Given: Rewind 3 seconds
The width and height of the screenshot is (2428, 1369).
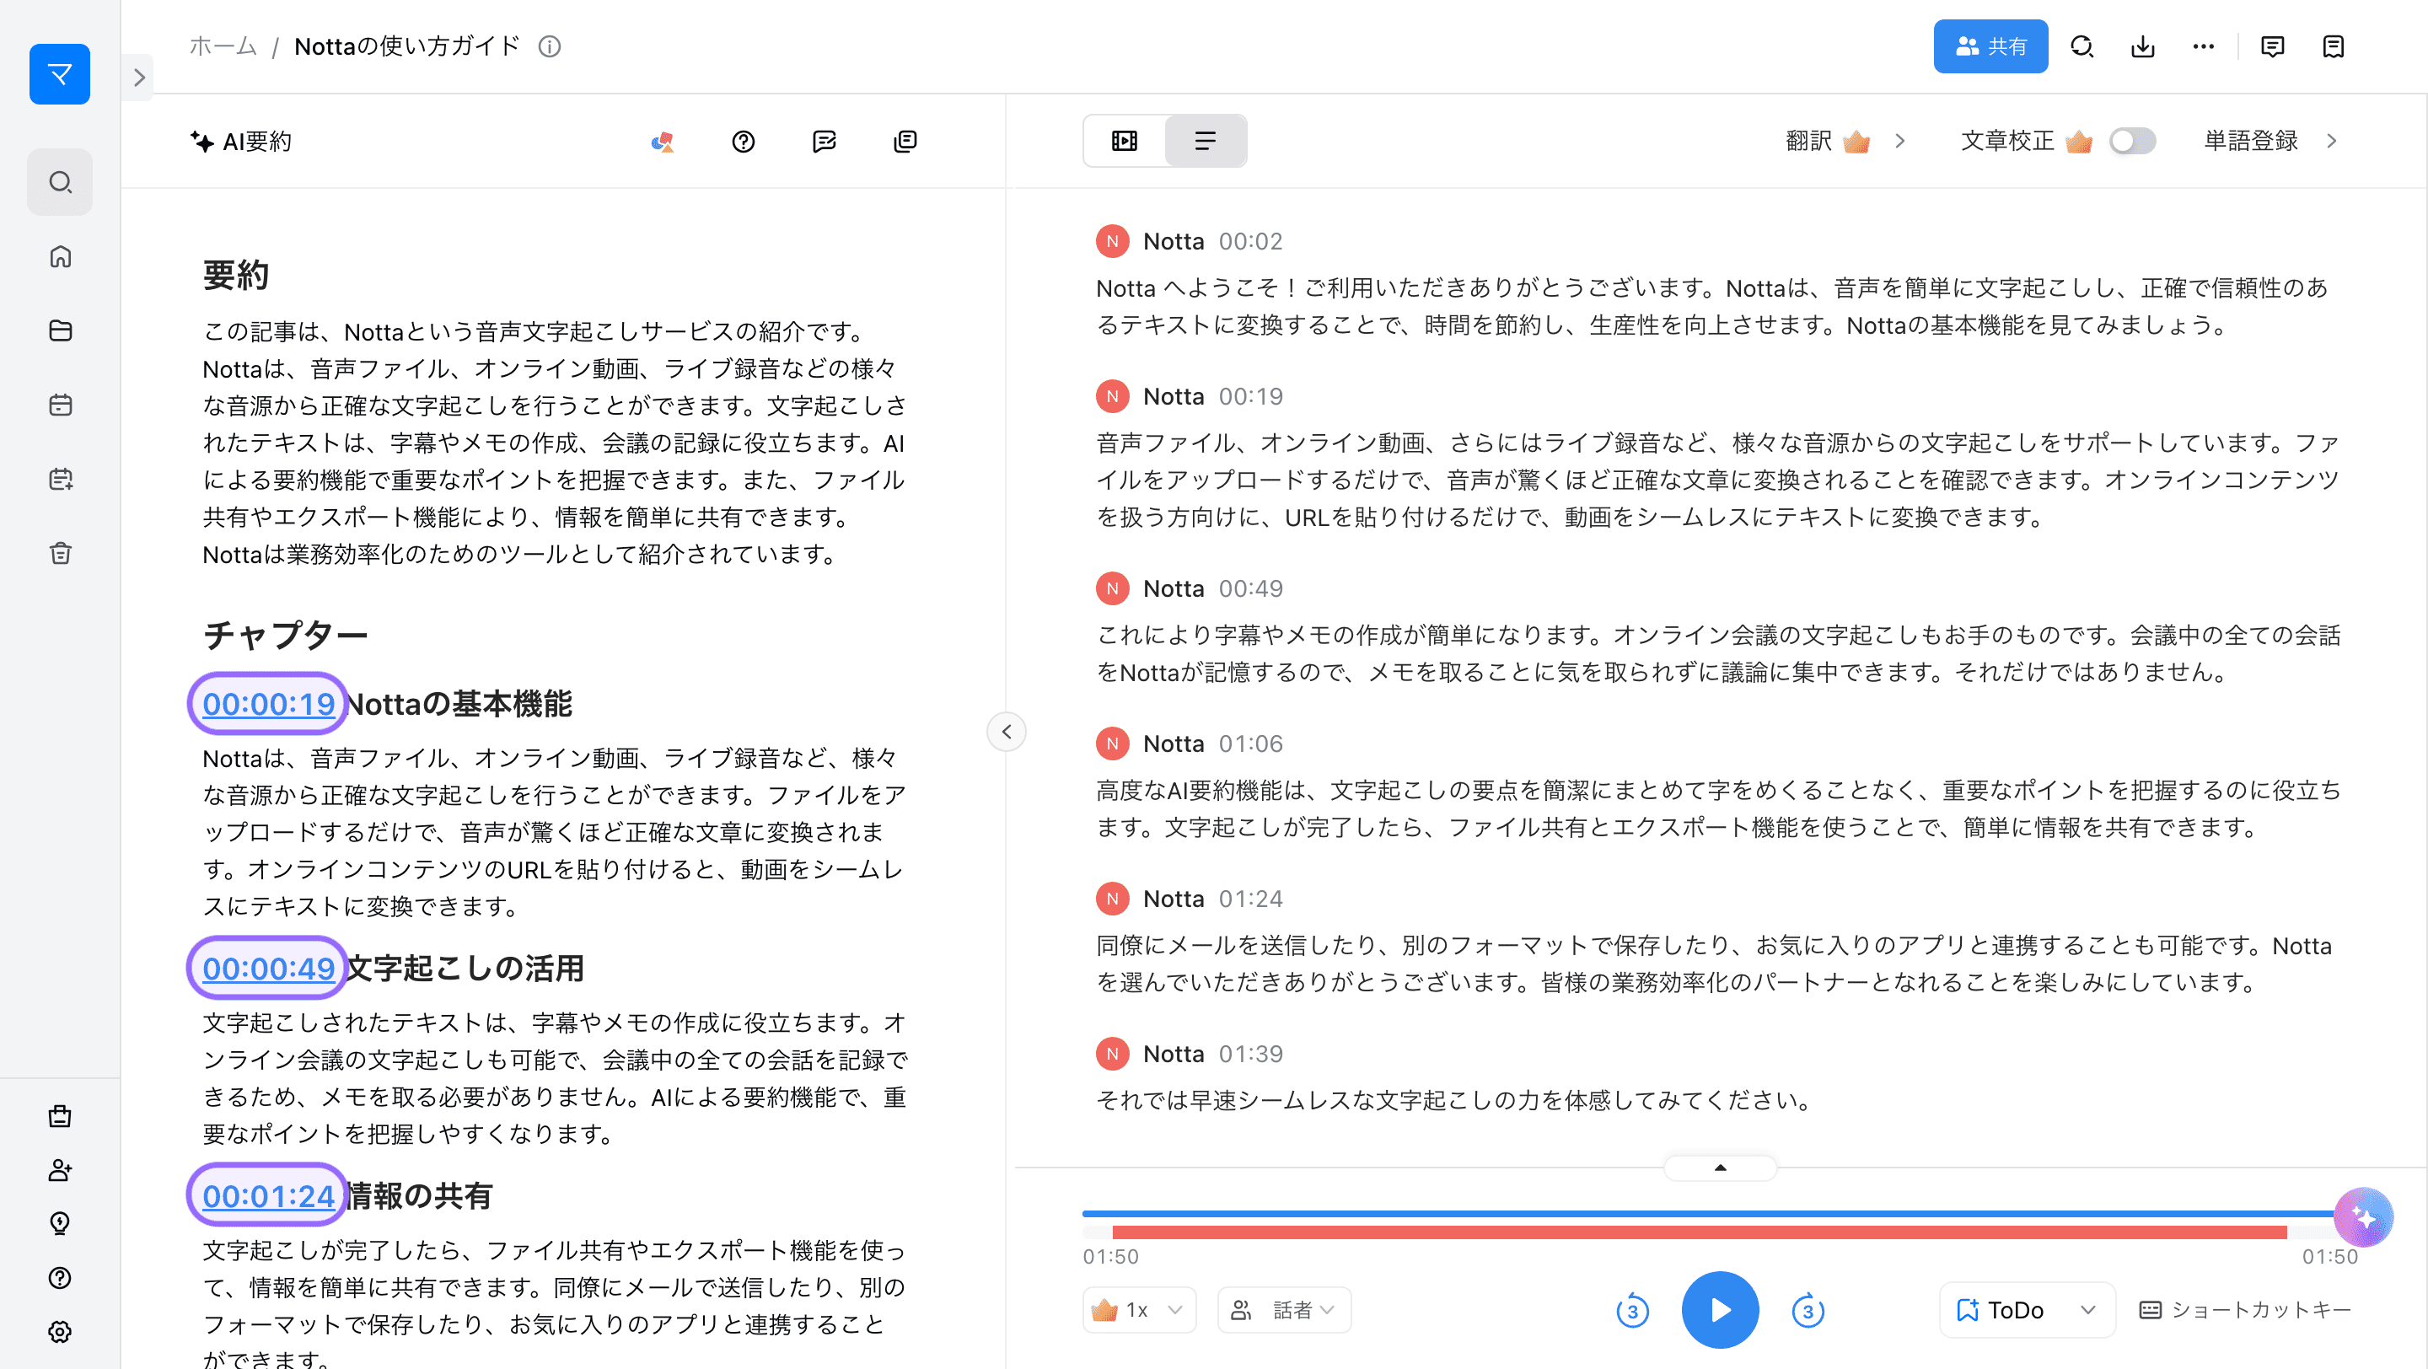Looking at the screenshot, I should pos(1632,1311).
